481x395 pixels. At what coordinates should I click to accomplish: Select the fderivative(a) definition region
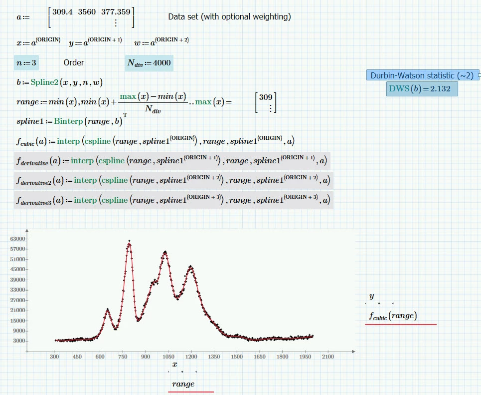click(172, 161)
